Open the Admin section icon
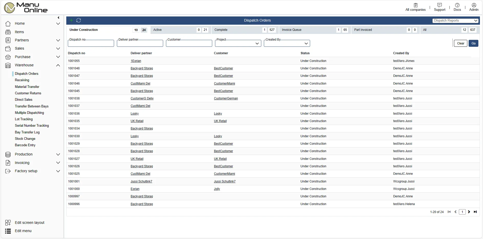483x239 pixels. (x=473, y=7)
